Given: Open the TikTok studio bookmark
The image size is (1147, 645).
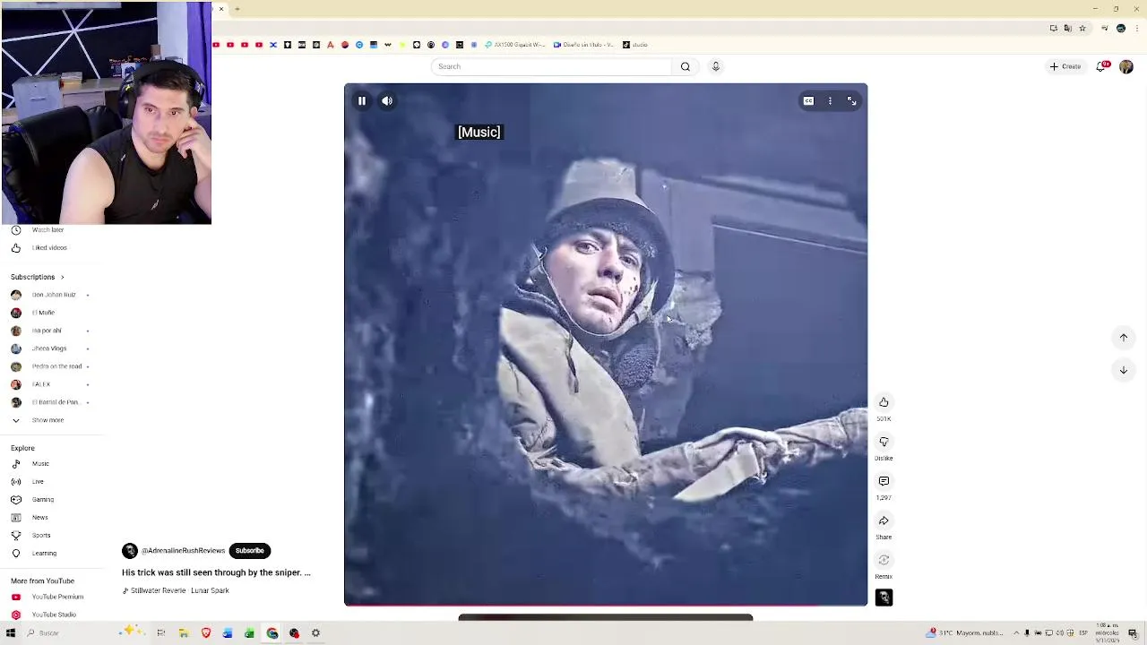Looking at the screenshot, I should pos(634,45).
